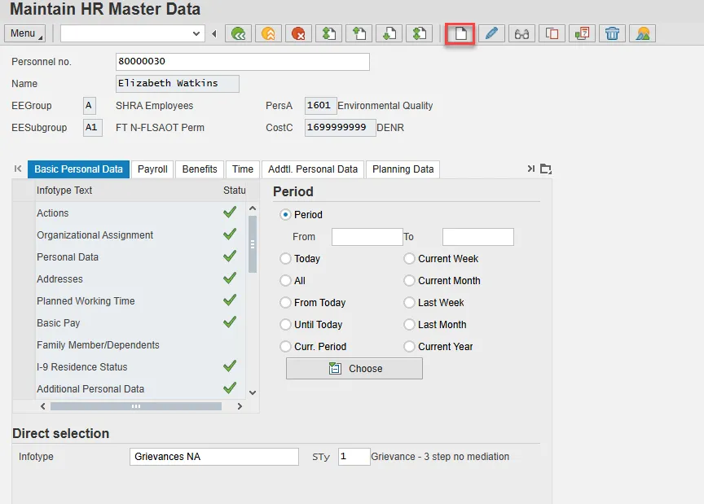The height and width of the screenshot is (504, 704).
Task: Click the red Cancel icon
Action: pyautogui.click(x=299, y=33)
